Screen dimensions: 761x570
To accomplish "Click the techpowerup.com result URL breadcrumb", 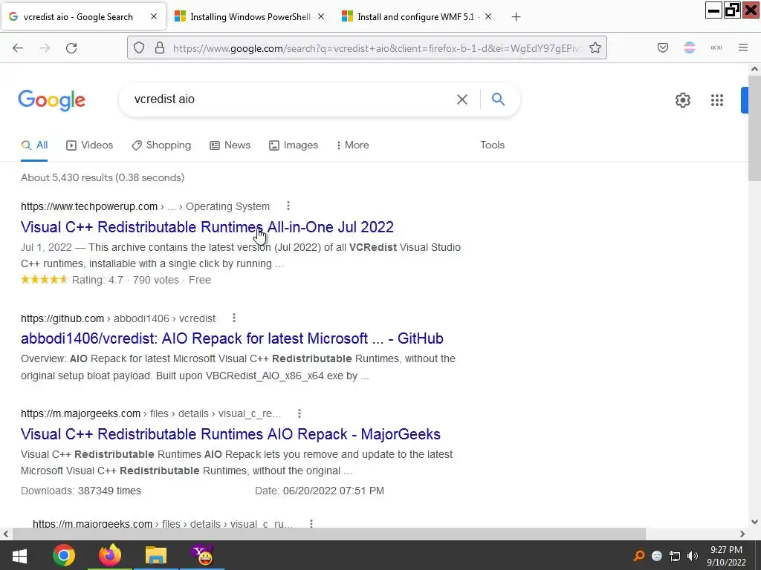I will [x=145, y=206].
